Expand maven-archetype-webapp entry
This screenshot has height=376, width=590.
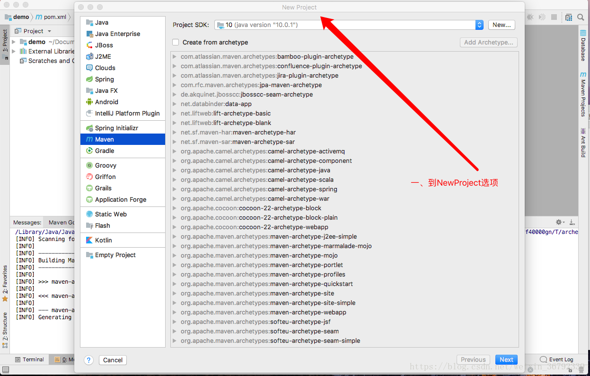click(x=175, y=312)
